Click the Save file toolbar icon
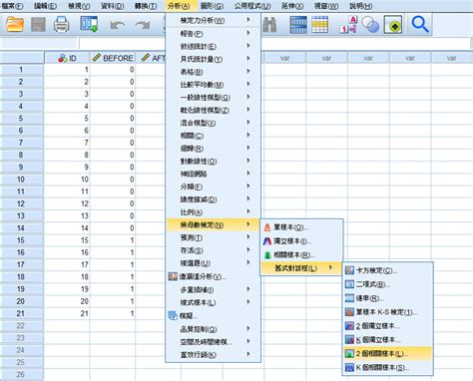 (x=38, y=25)
